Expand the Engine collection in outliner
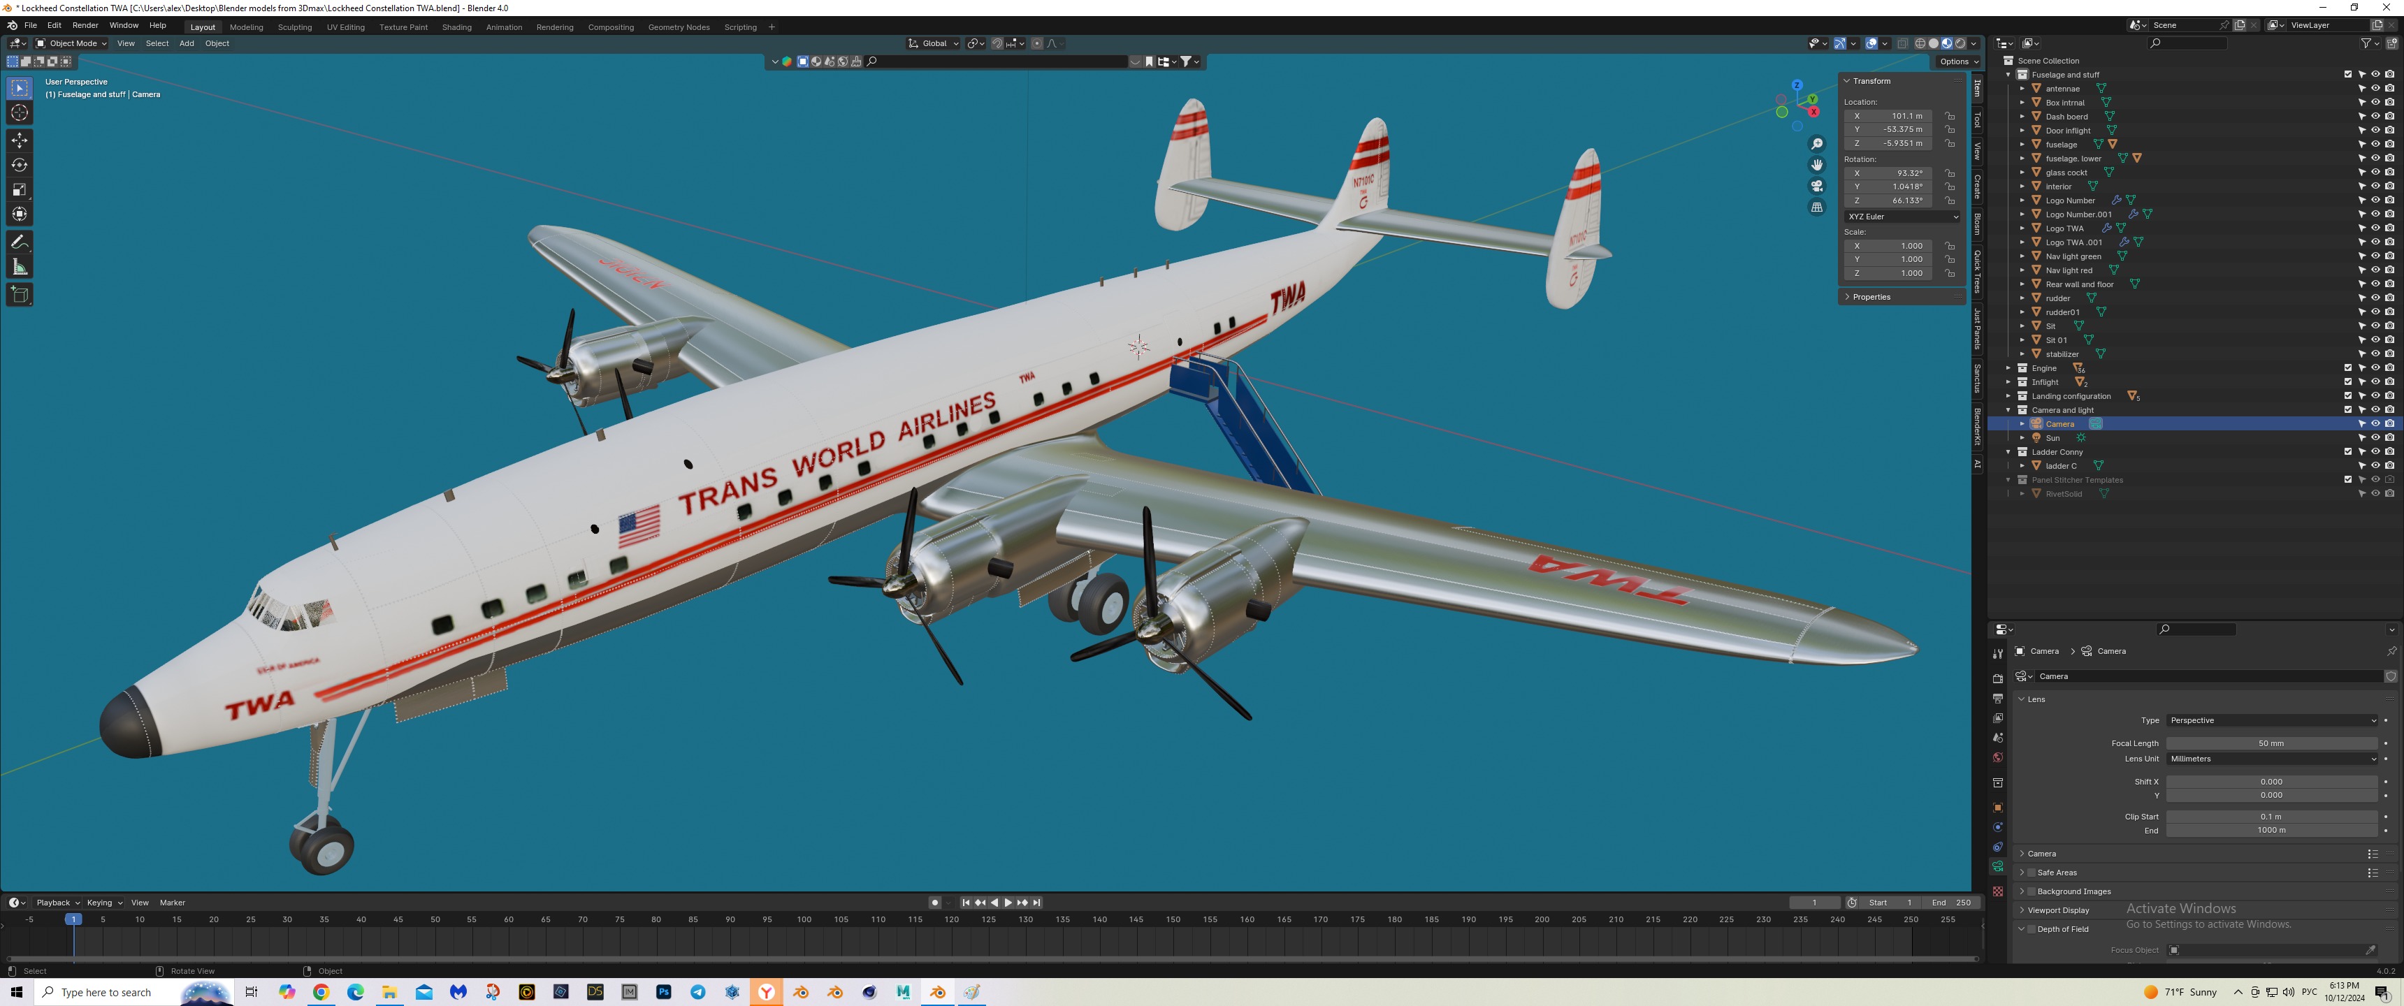 click(x=2008, y=367)
